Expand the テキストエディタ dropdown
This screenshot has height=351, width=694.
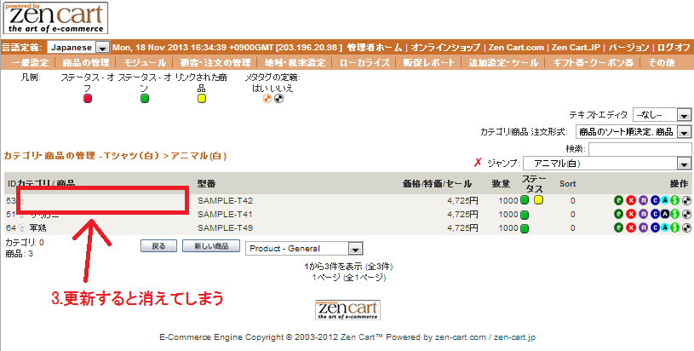(x=684, y=114)
